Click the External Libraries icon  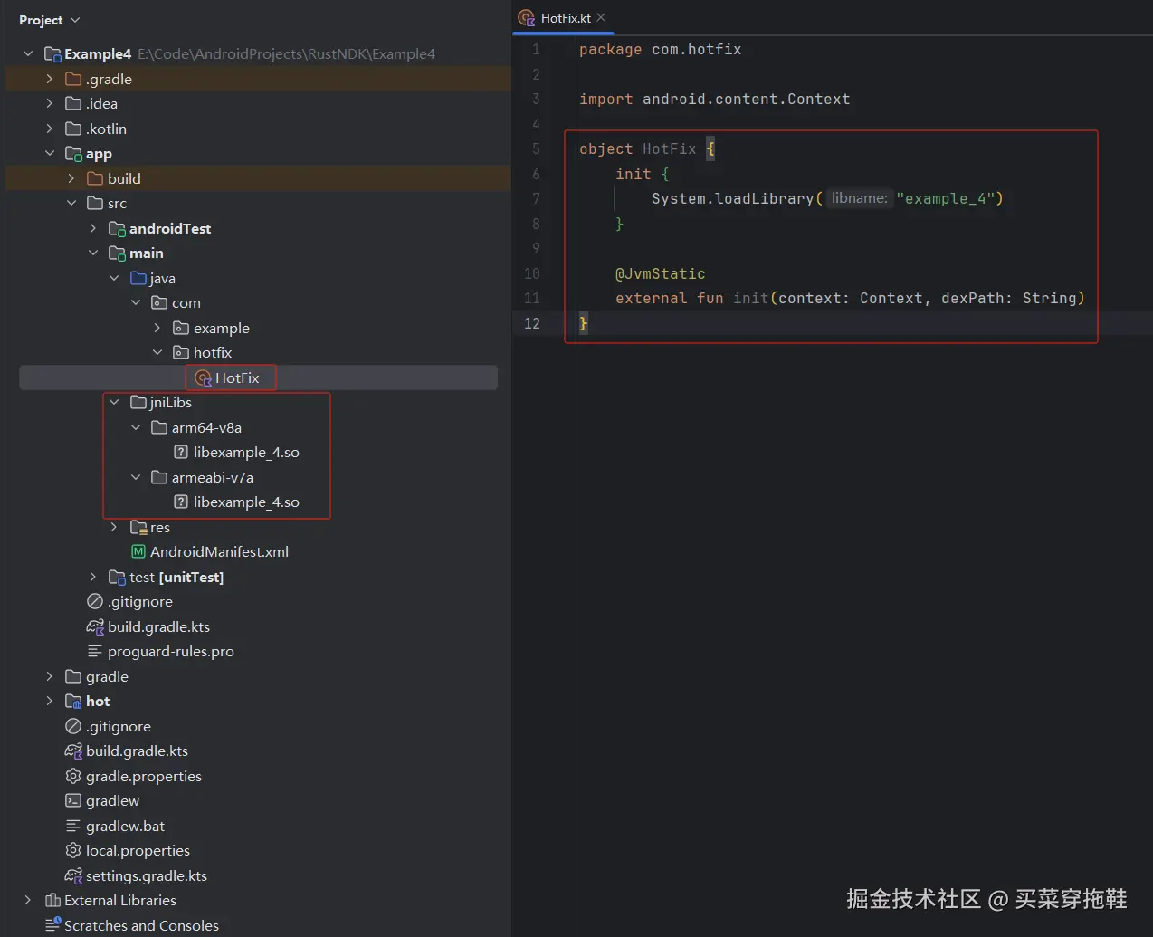pyautogui.click(x=52, y=900)
